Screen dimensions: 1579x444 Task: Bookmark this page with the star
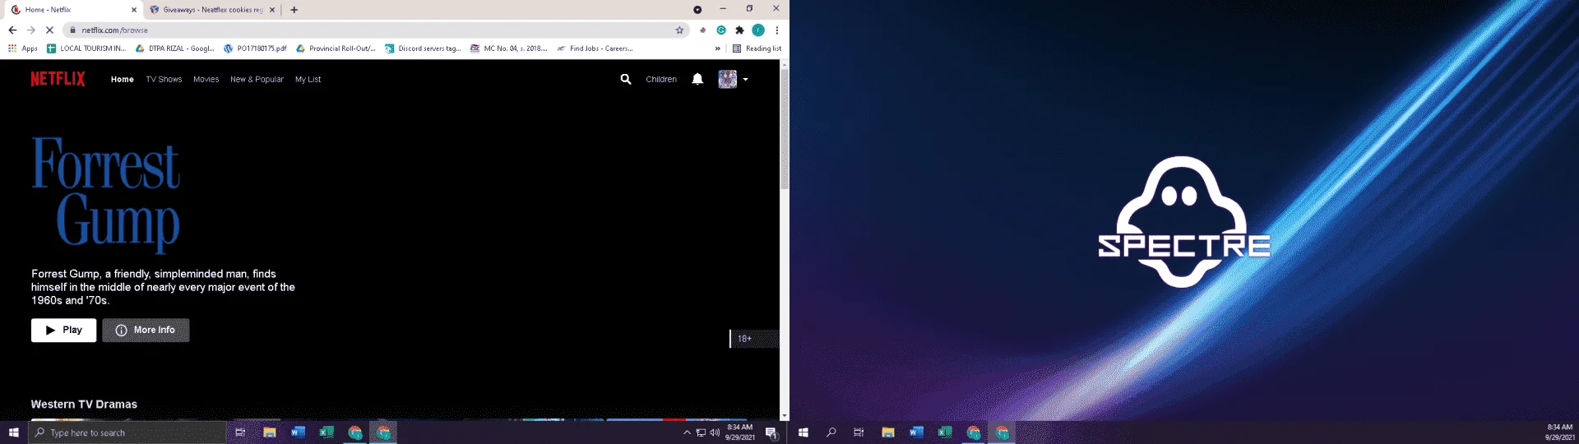(679, 30)
